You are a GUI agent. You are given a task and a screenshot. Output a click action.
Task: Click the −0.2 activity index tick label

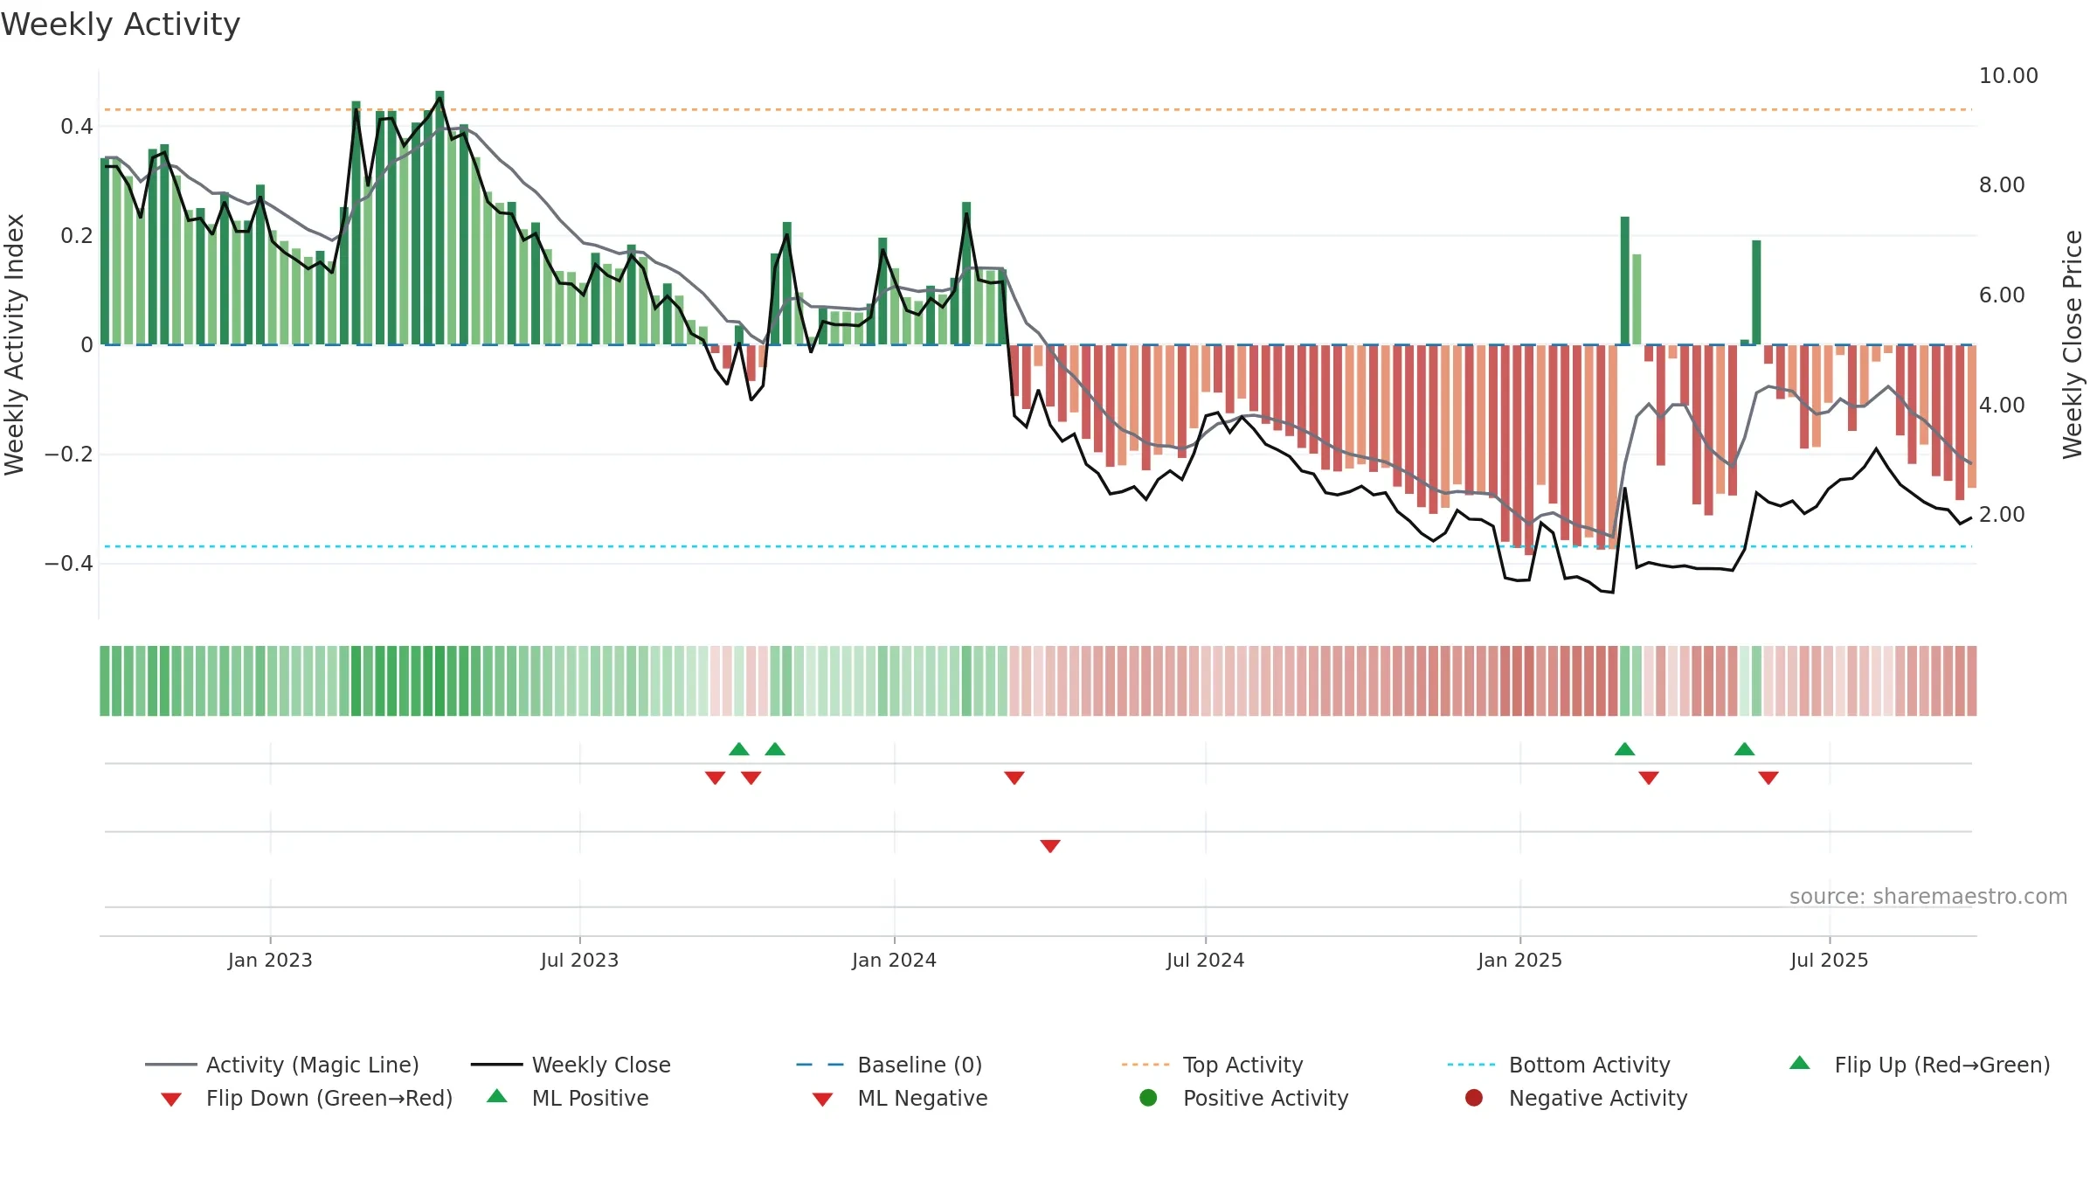[x=68, y=455]
